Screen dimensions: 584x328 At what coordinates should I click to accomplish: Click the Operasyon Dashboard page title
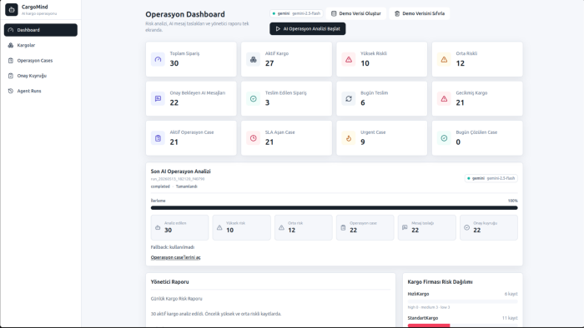click(185, 14)
